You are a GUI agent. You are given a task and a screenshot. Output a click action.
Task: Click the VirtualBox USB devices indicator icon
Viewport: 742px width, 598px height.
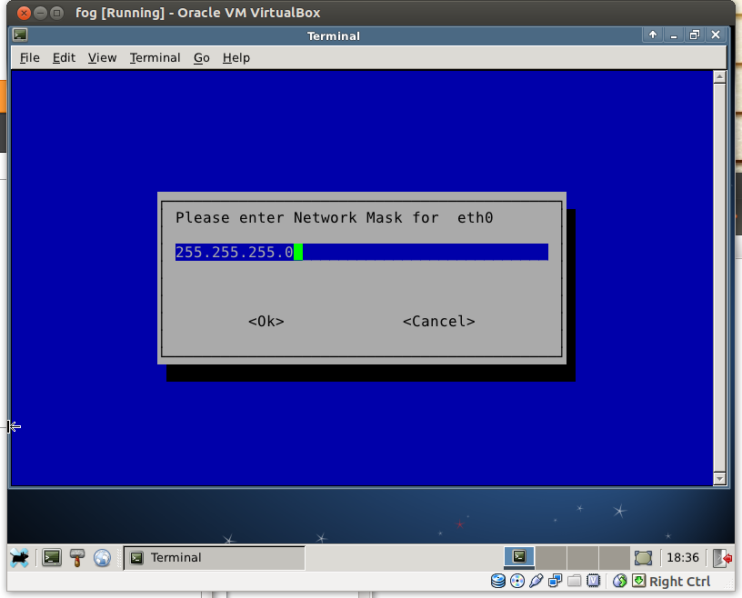[x=536, y=581]
